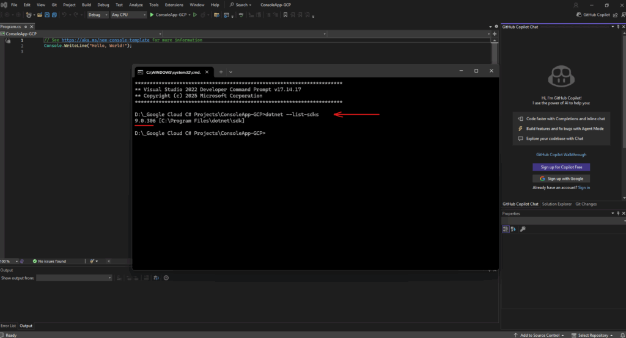Click the account profile icon in title bar
626x338 pixels.
(x=576, y=4)
